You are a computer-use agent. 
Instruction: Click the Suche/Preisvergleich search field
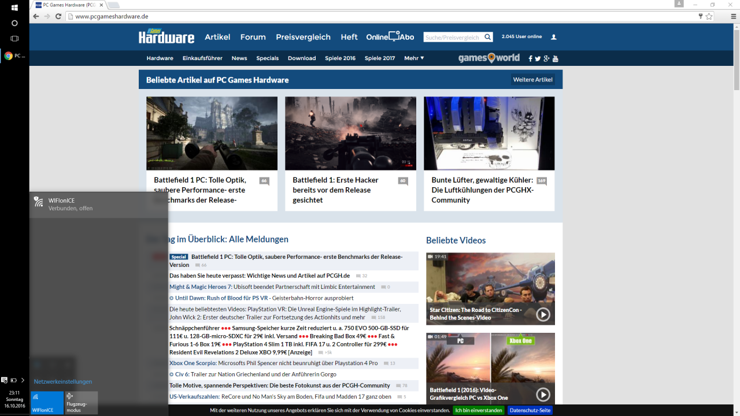[x=453, y=37]
